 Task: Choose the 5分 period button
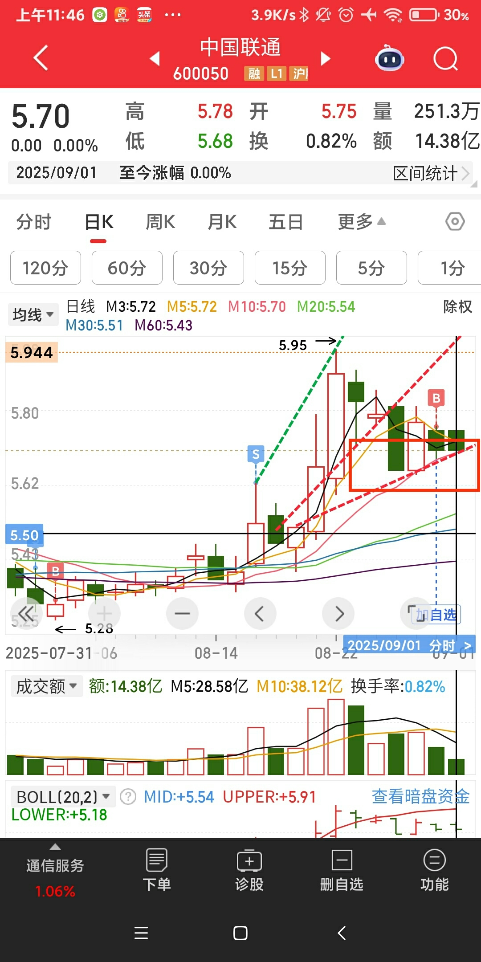371,268
